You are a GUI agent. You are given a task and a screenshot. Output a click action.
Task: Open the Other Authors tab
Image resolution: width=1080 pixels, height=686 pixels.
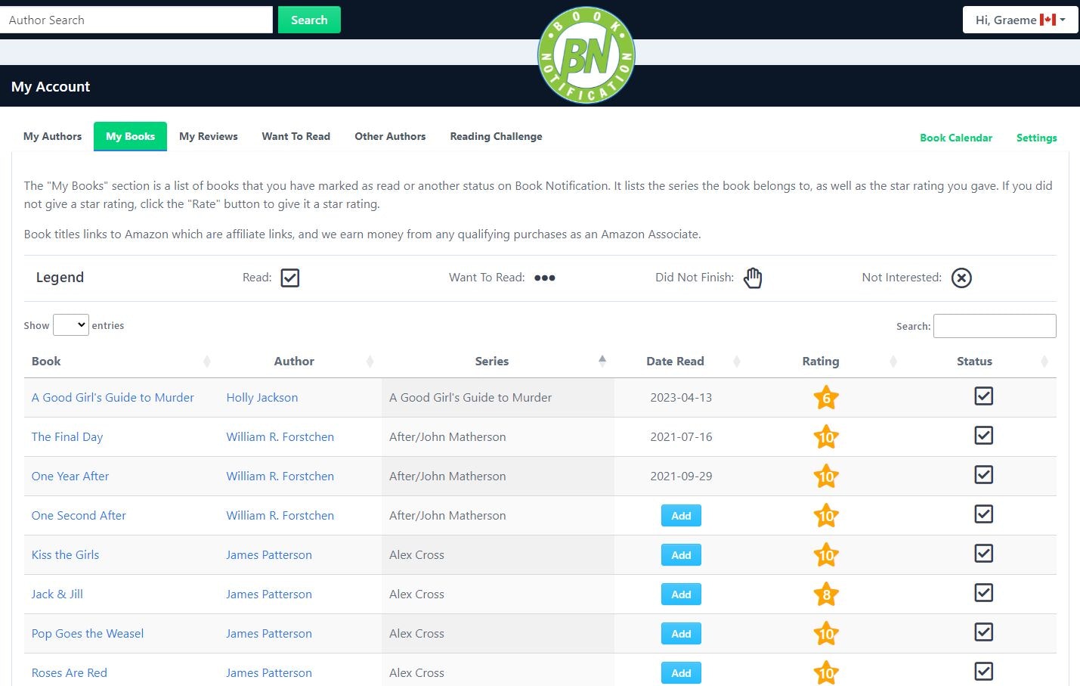pyautogui.click(x=390, y=136)
